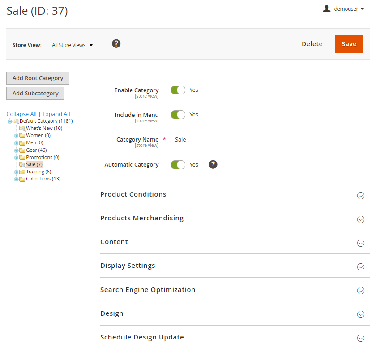Toggle the Enable Category switch
This screenshot has height=356, width=380.
[x=178, y=90]
